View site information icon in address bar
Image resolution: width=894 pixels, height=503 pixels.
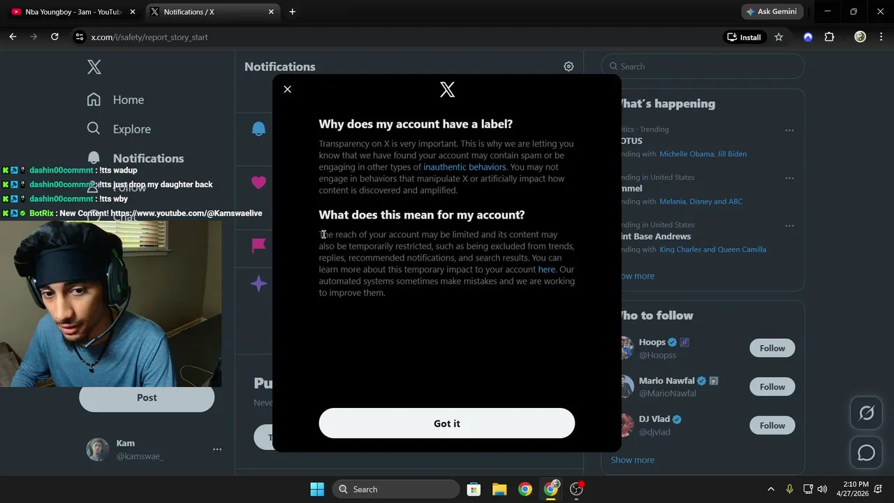coord(80,37)
